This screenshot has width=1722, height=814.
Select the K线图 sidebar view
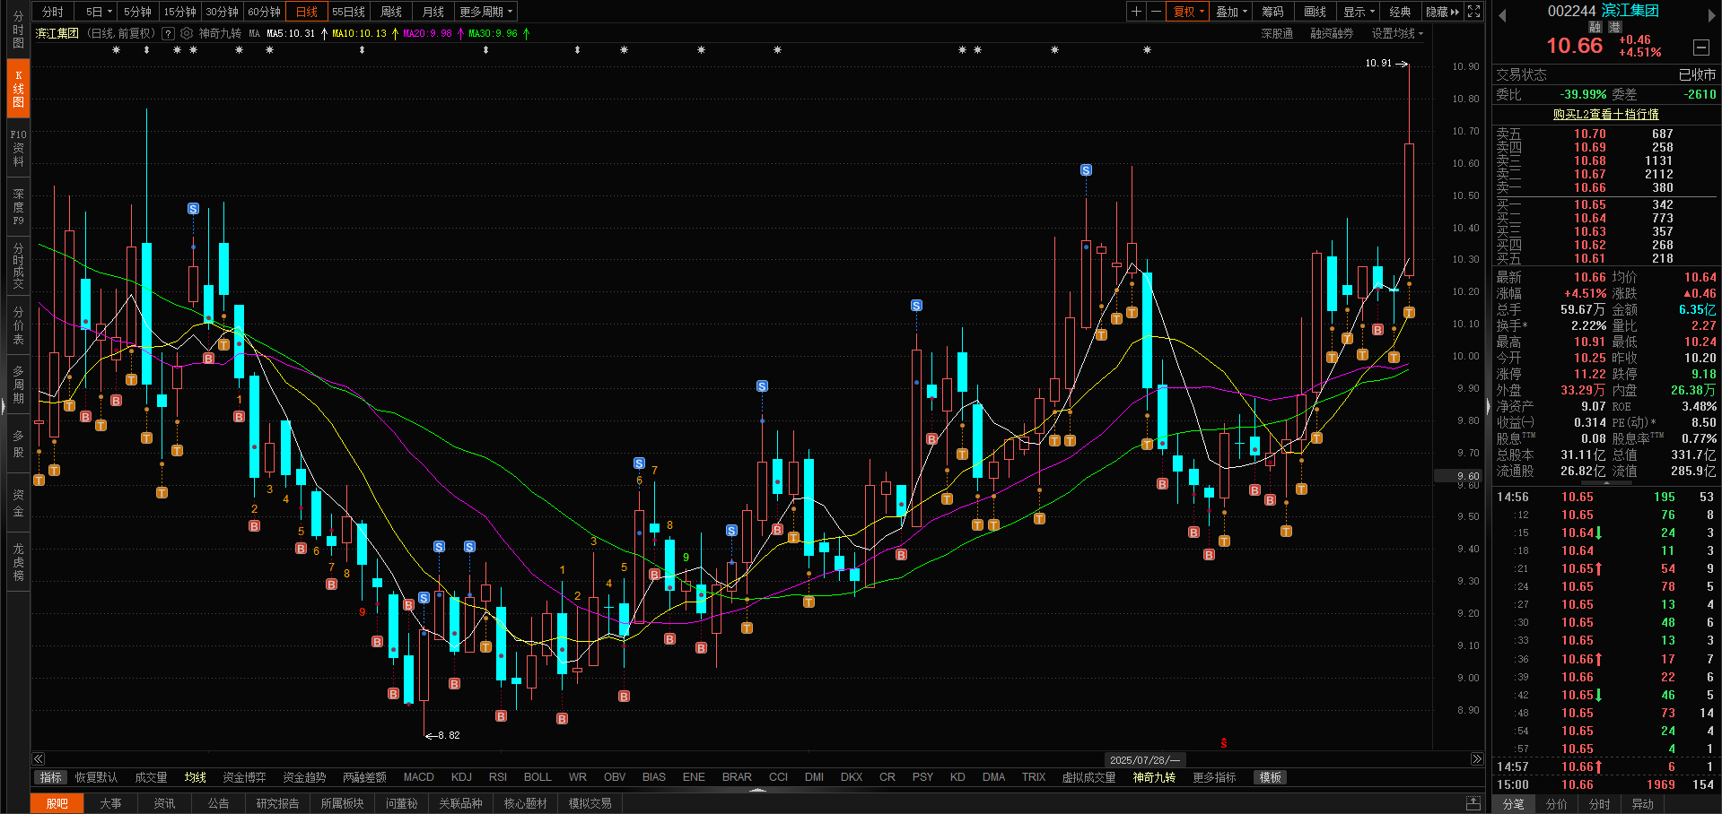click(19, 89)
